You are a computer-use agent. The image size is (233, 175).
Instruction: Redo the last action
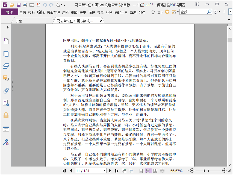click(x=51, y=5)
